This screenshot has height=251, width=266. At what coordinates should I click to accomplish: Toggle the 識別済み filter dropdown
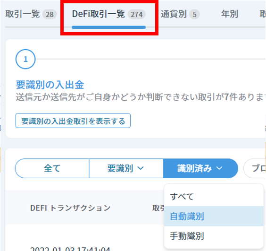pos(200,168)
